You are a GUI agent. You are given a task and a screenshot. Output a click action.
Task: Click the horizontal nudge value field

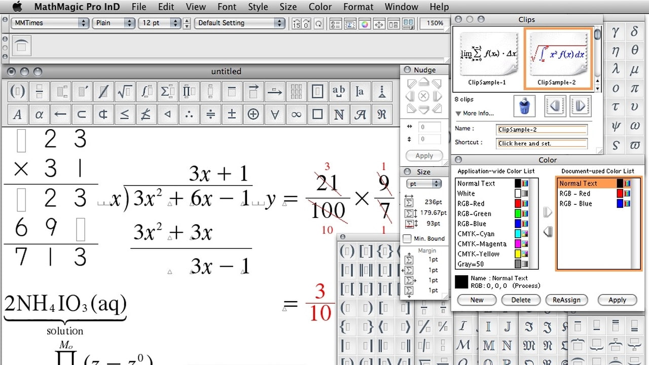(429, 127)
